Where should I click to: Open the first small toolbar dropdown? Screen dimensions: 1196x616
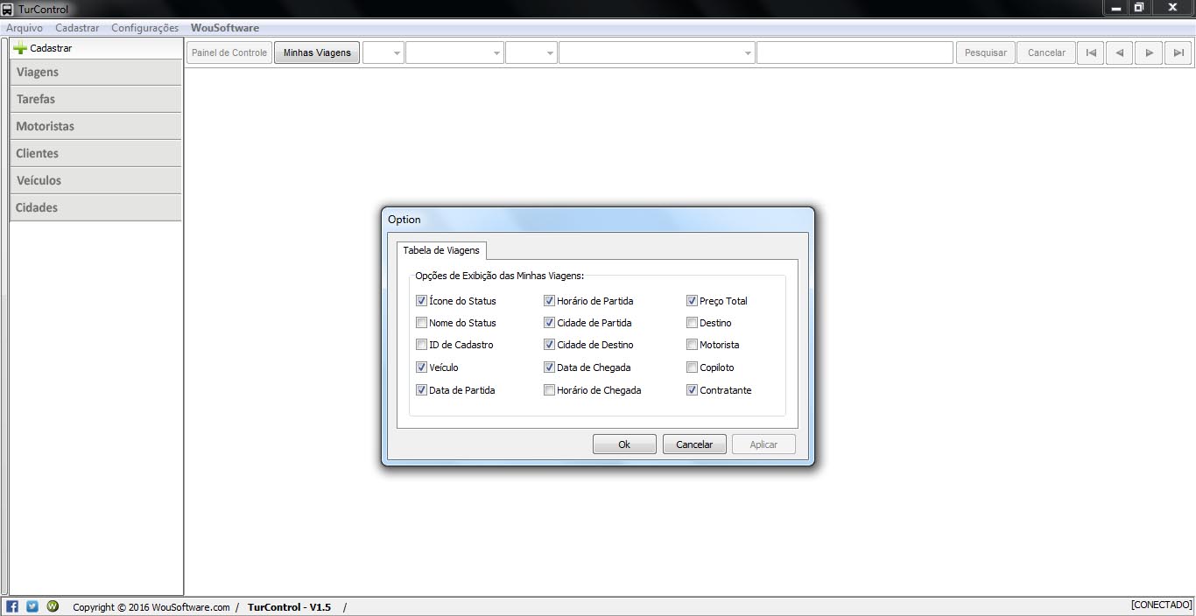[x=383, y=52]
